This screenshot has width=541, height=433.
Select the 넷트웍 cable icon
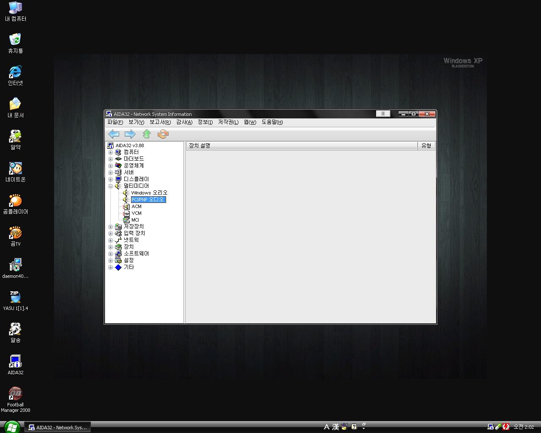tap(118, 240)
